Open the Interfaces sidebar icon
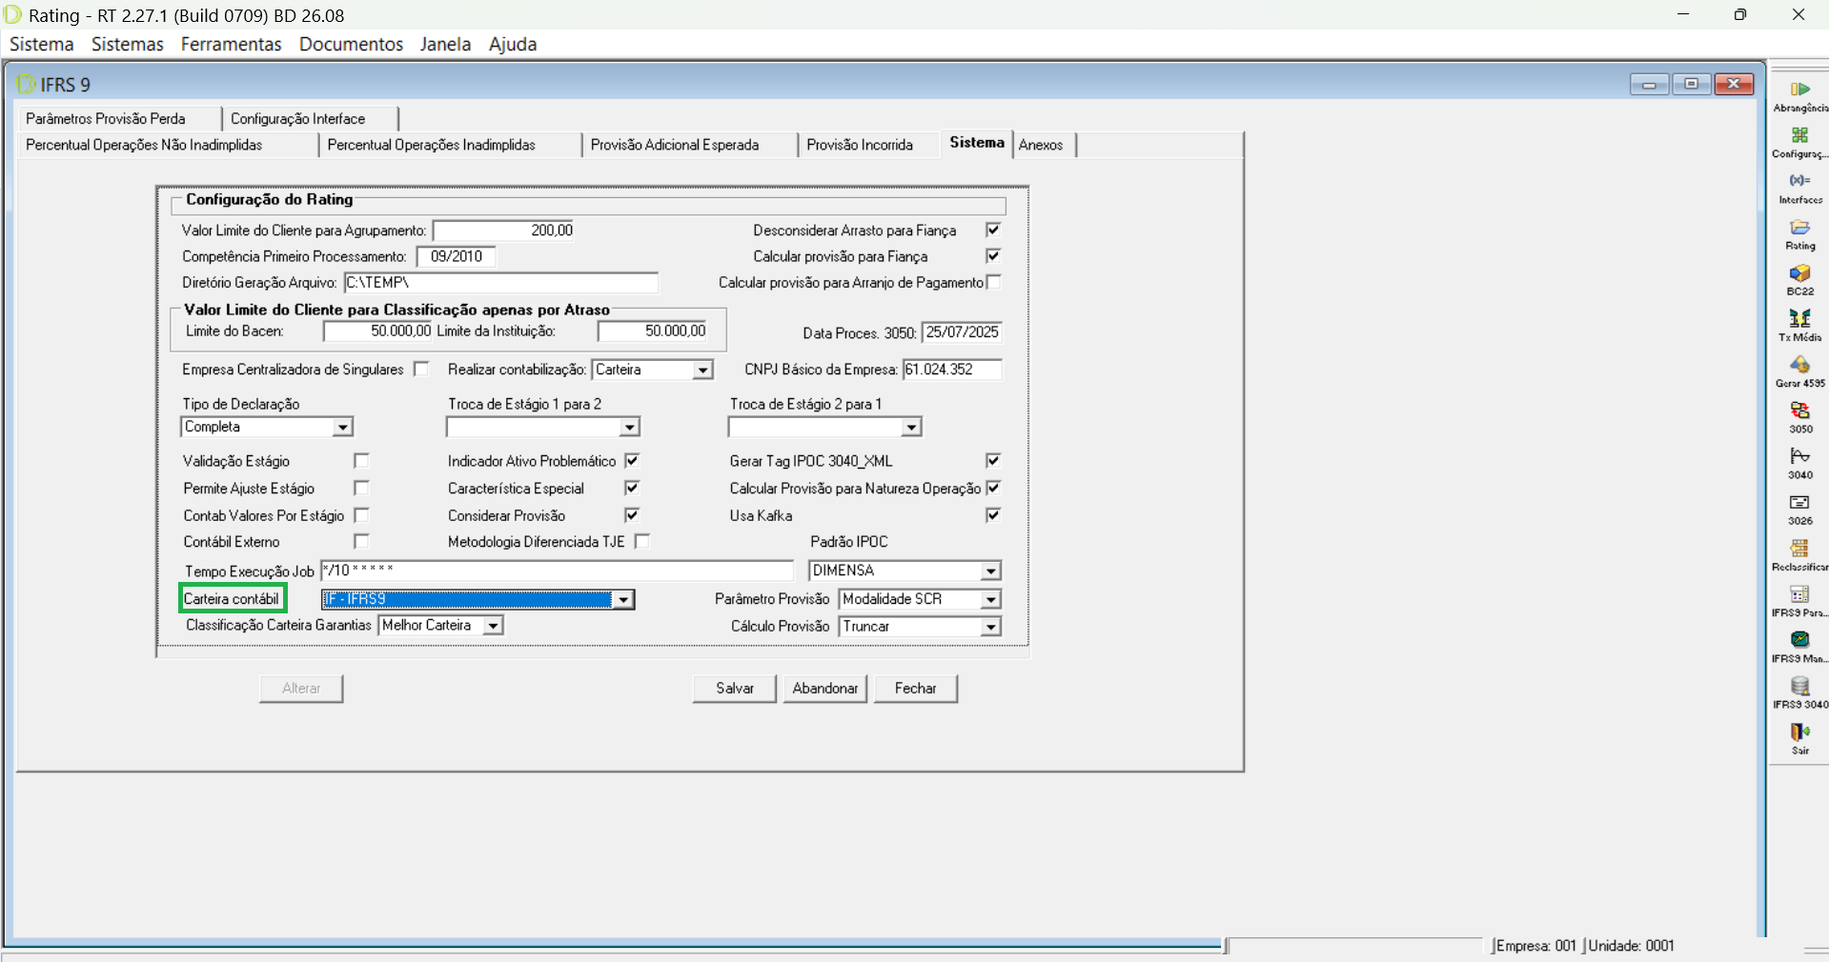 [1799, 181]
